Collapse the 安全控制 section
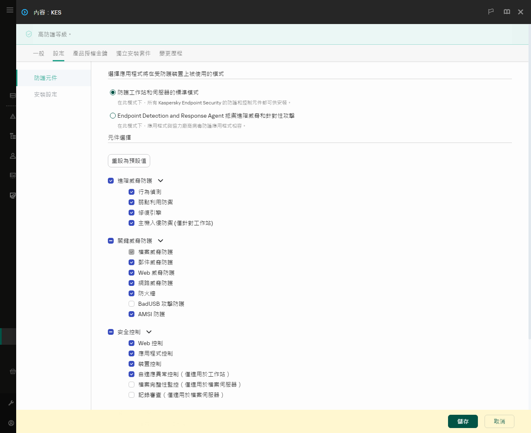 (149, 331)
